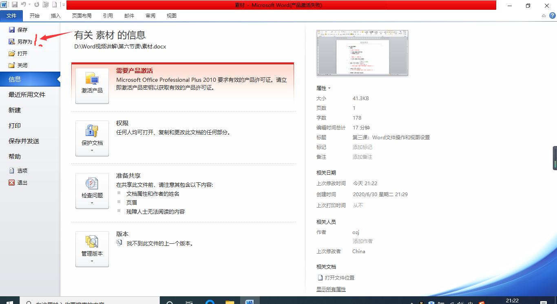Click the 添加标记 link under 属性
The height and width of the screenshot is (304, 557).
[x=362, y=147]
